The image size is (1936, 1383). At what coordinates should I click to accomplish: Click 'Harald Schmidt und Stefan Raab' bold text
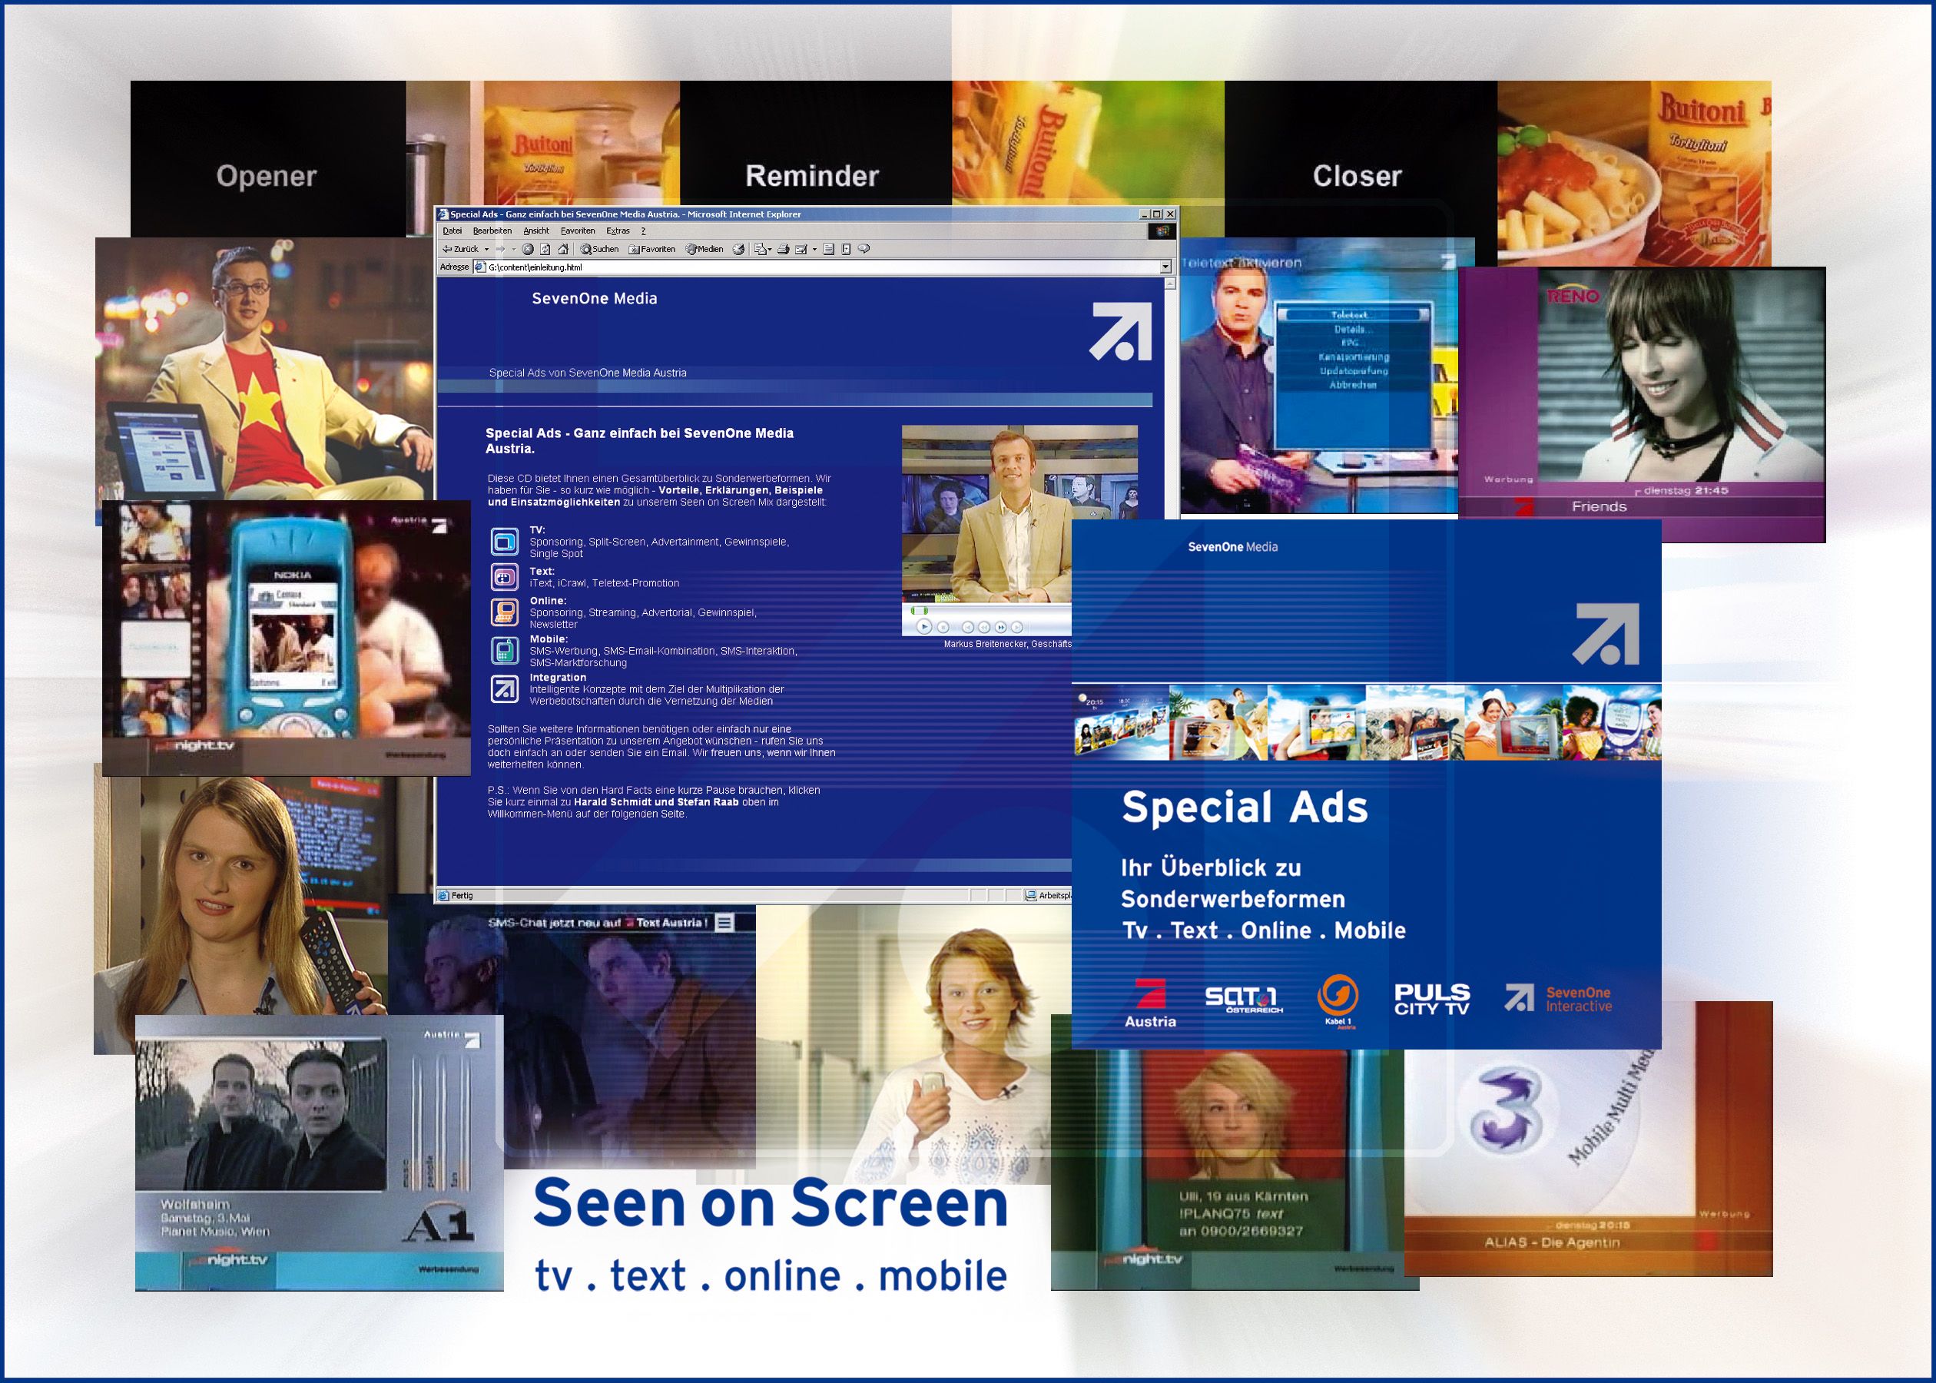click(656, 802)
